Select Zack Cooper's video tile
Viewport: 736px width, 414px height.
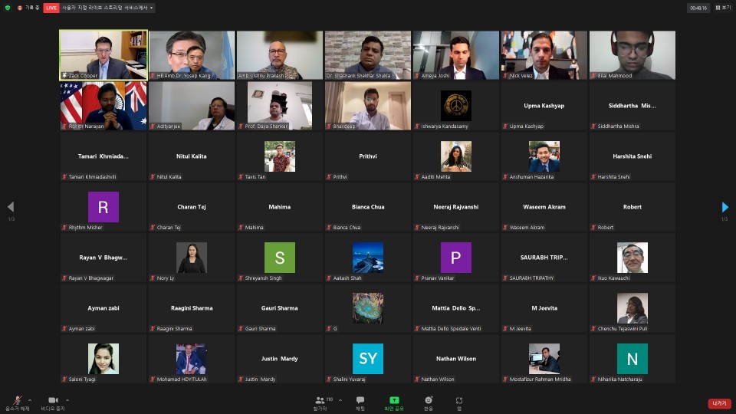(x=103, y=55)
